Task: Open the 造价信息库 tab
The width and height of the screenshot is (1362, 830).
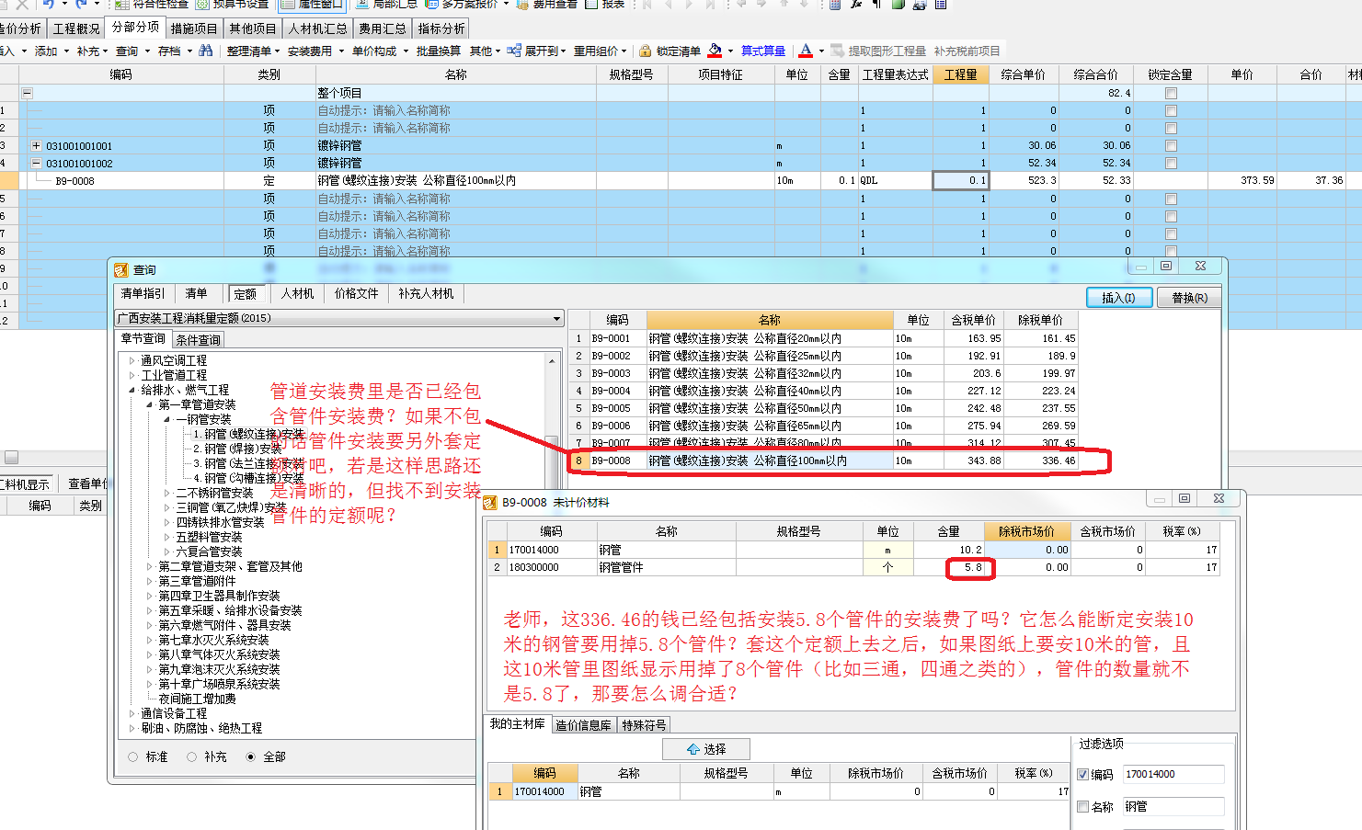Action: (583, 725)
